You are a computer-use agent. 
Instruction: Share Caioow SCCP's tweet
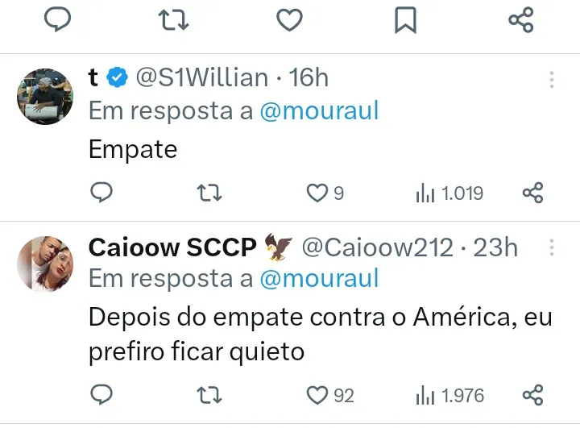(532, 395)
